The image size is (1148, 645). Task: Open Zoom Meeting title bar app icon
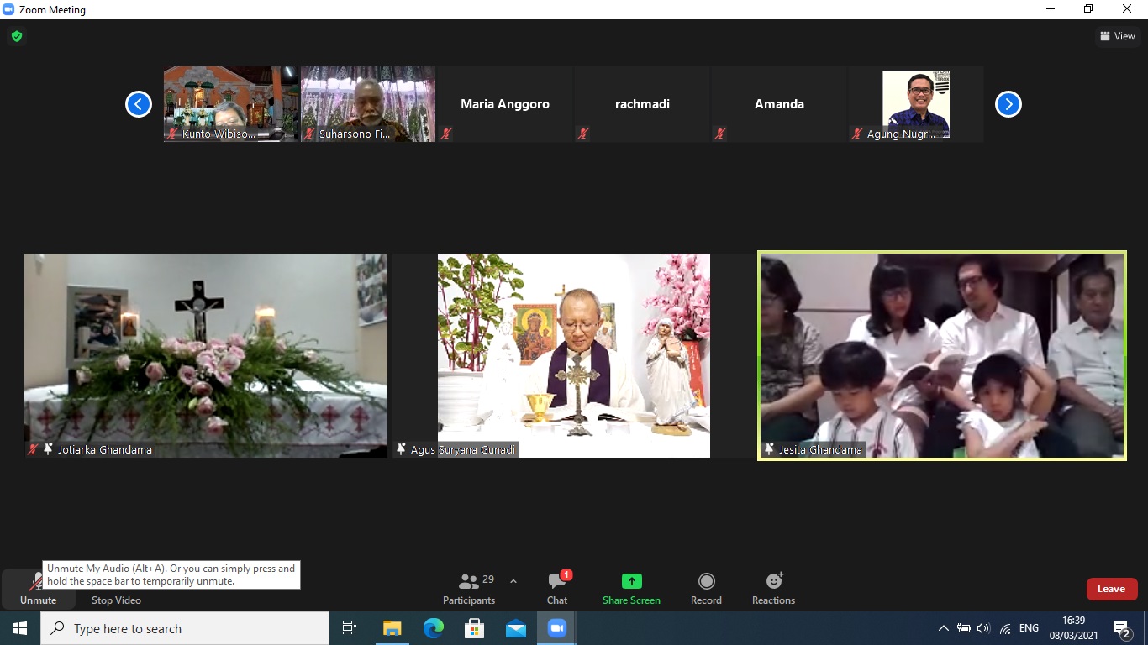coord(9,9)
